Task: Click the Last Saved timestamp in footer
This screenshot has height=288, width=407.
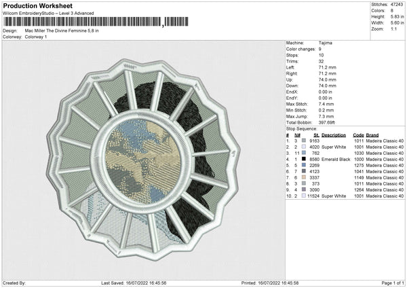Action: coord(134,283)
